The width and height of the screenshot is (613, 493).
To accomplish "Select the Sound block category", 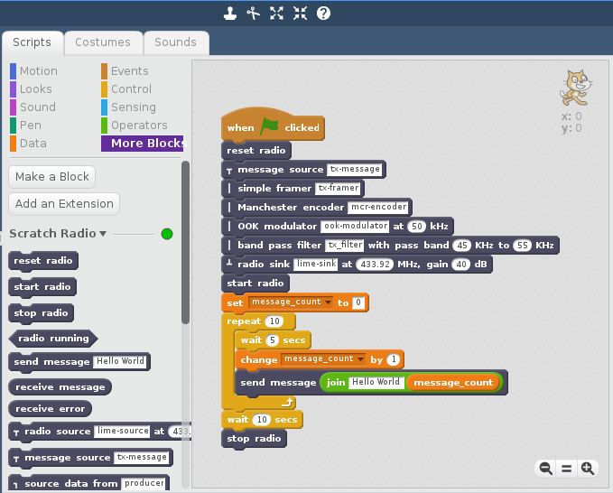I will pos(33,107).
